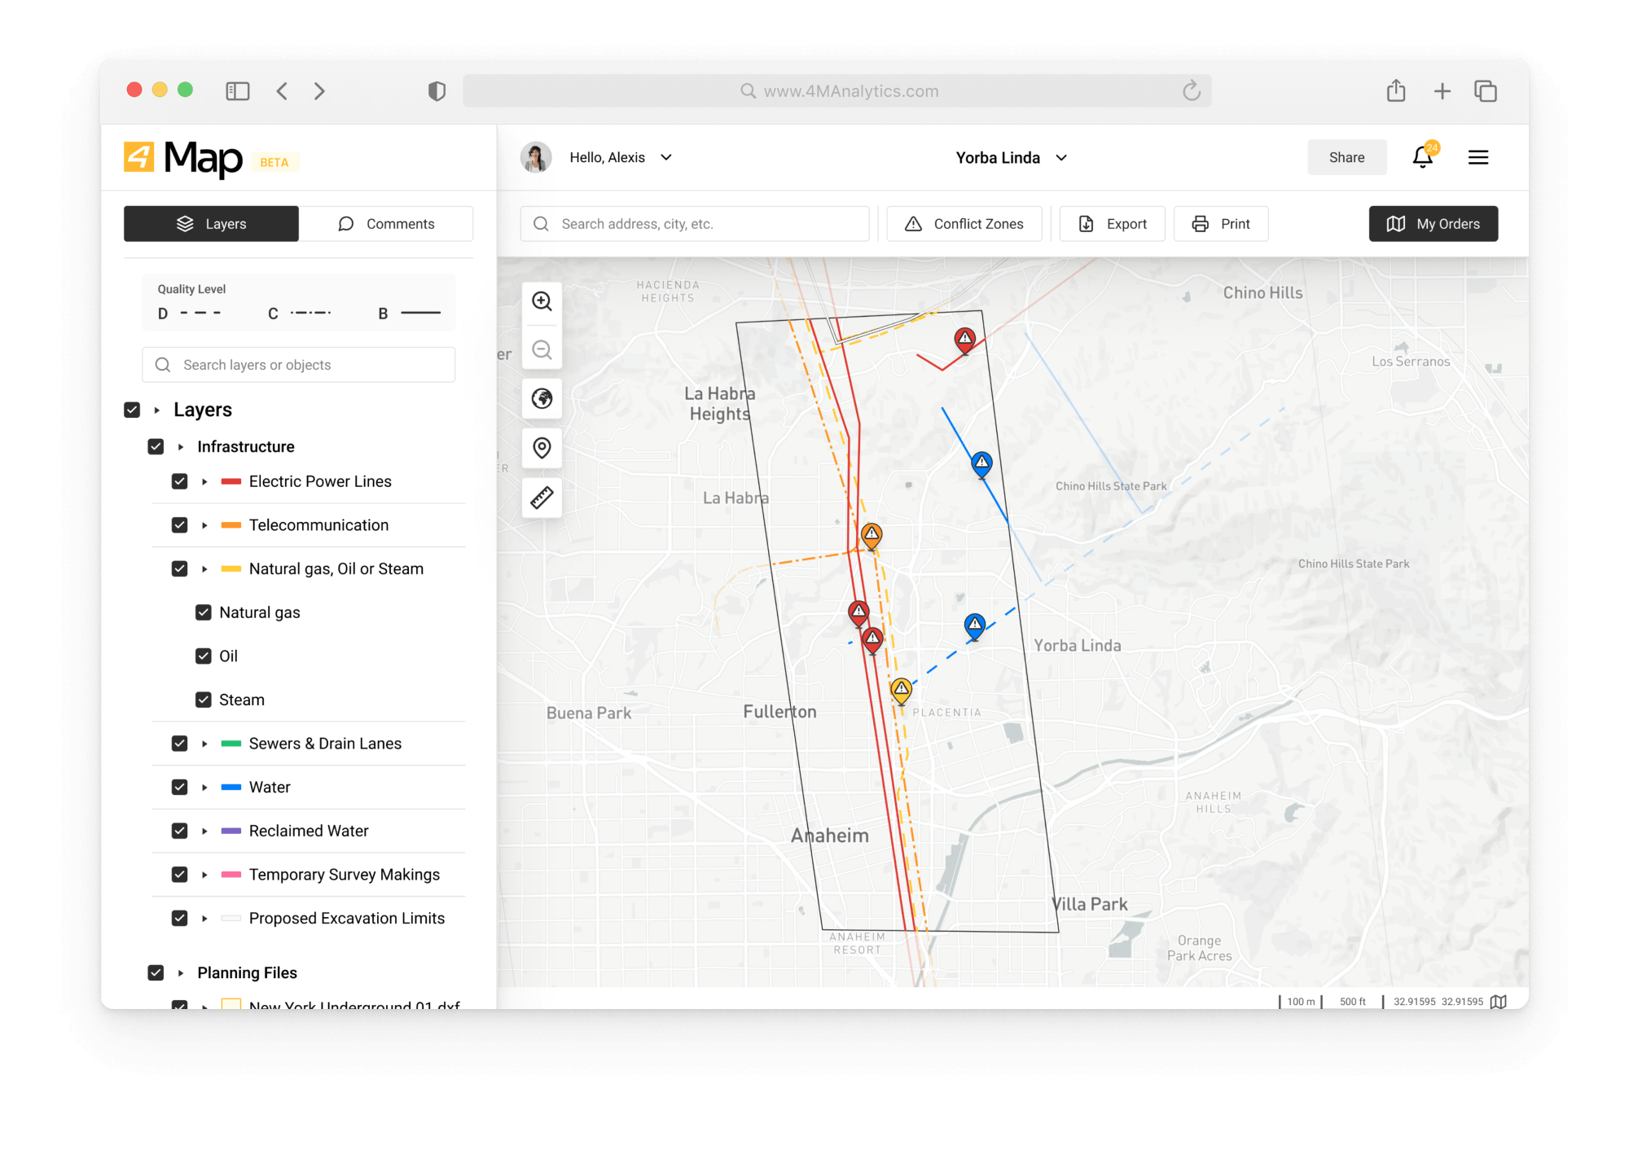Open the Hello, Alexis account dropdown

tap(666, 157)
